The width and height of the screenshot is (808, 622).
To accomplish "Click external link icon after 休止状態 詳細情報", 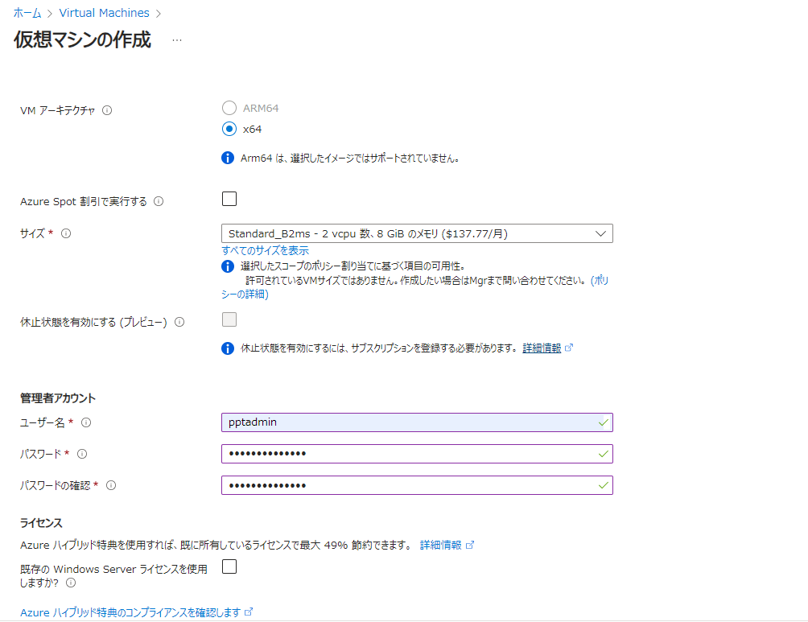I will 569,348.
